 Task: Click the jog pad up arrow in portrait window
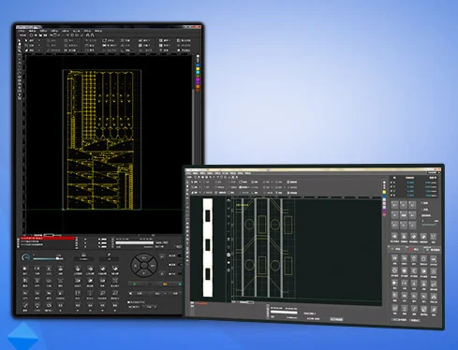tap(144, 258)
